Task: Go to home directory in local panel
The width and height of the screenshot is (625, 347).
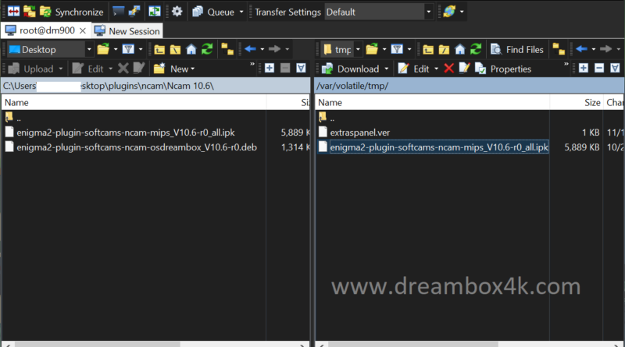Action: 191,49
